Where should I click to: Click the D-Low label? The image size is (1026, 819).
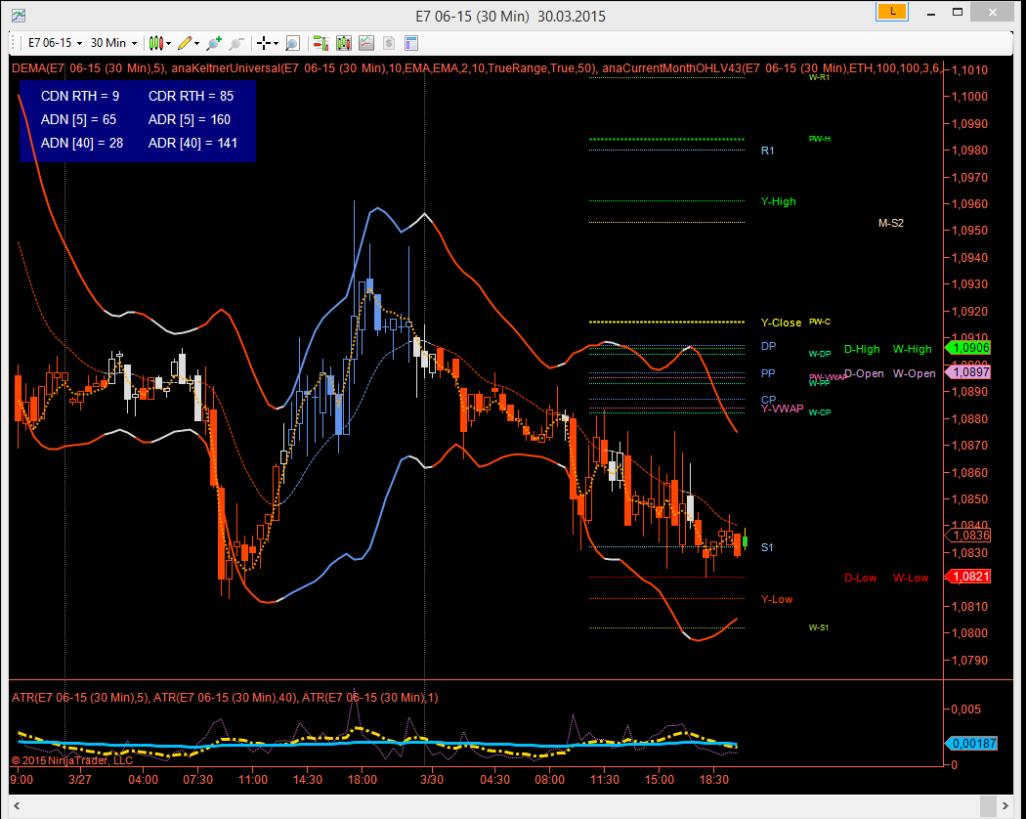(861, 578)
